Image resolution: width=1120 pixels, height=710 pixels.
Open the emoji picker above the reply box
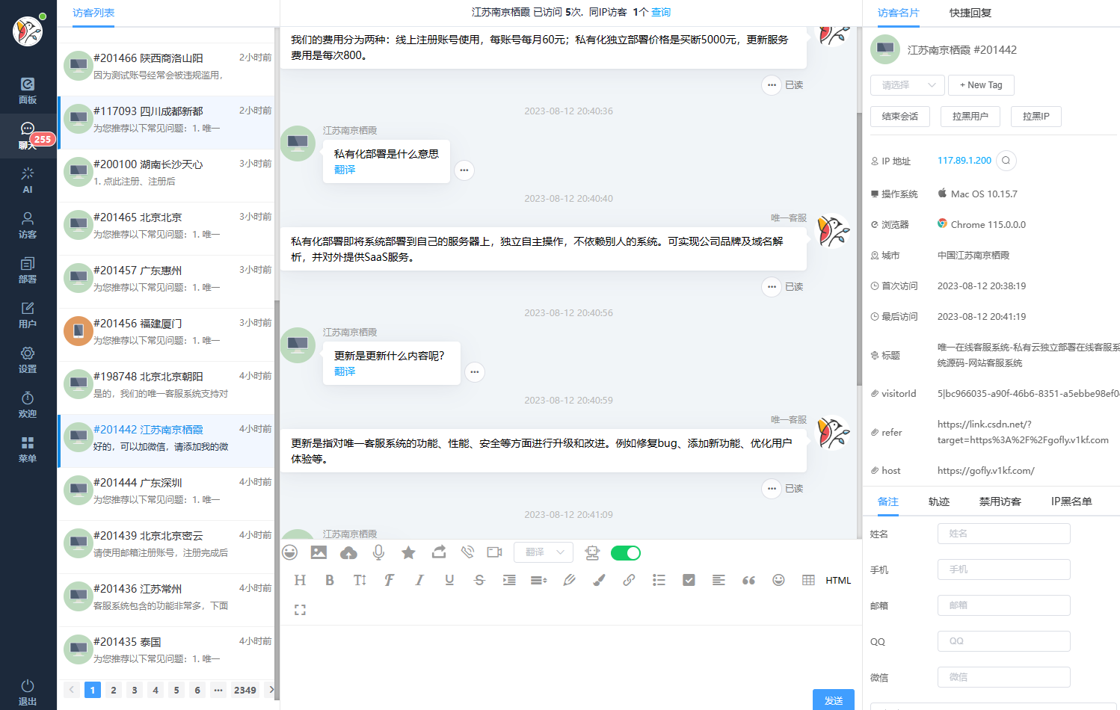click(289, 552)
